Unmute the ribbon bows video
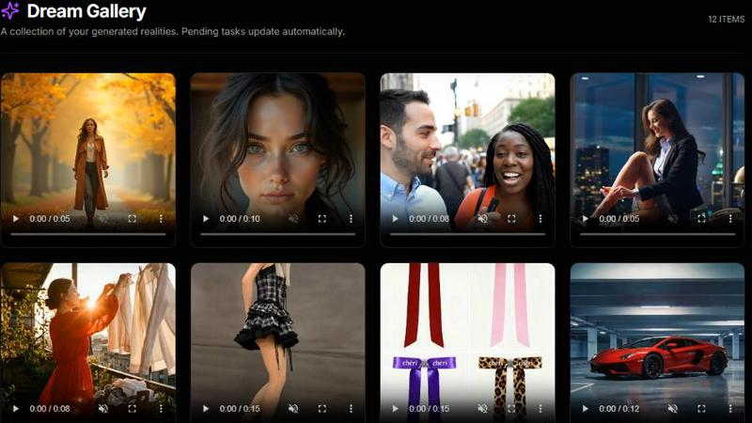This screenshot has width=752, height=423. pos(482,409)
